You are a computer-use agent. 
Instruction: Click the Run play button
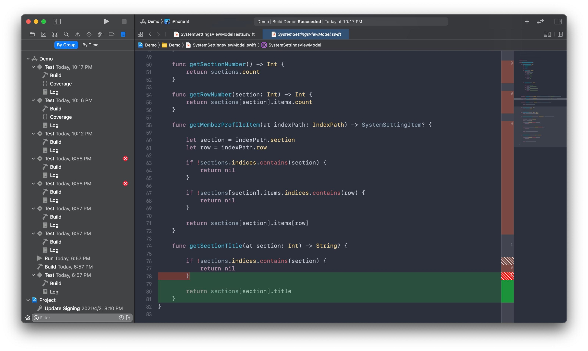106,21
